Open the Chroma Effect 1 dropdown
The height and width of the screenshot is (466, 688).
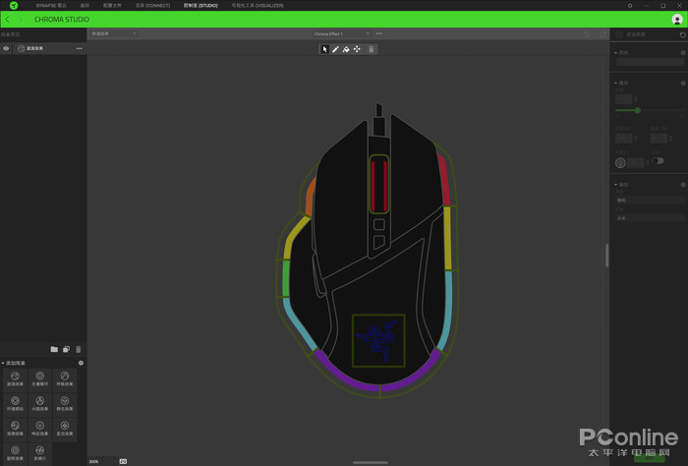tap(341, 33)
